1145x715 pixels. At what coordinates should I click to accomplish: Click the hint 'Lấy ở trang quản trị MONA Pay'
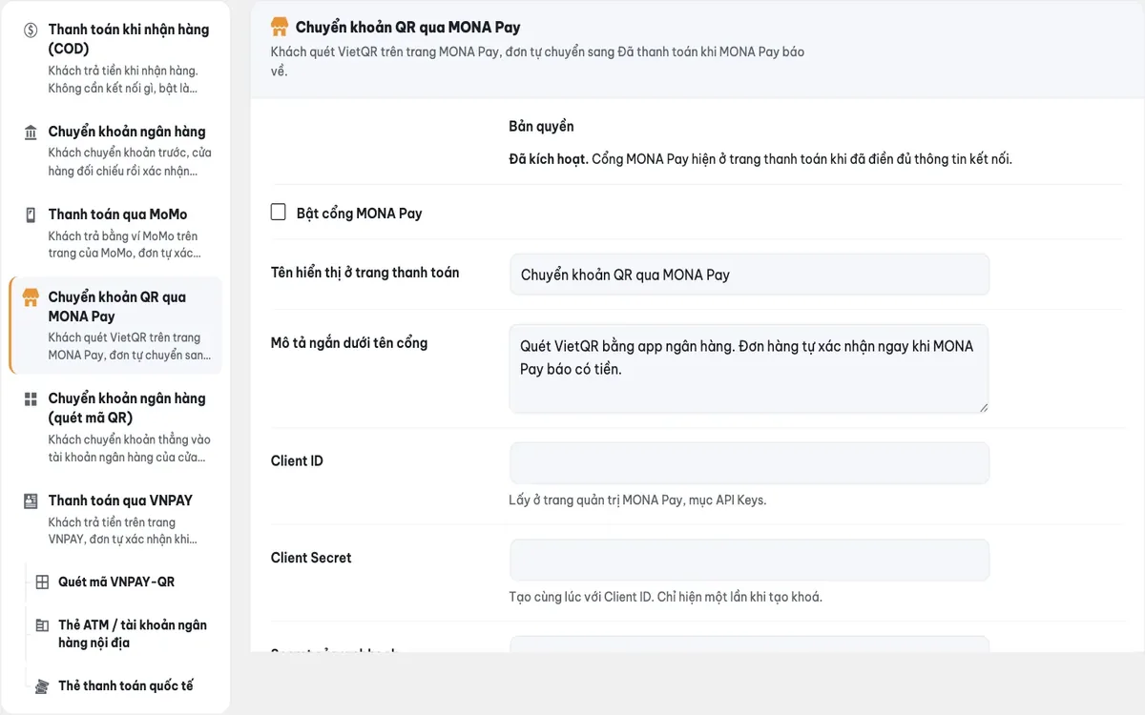637,500
